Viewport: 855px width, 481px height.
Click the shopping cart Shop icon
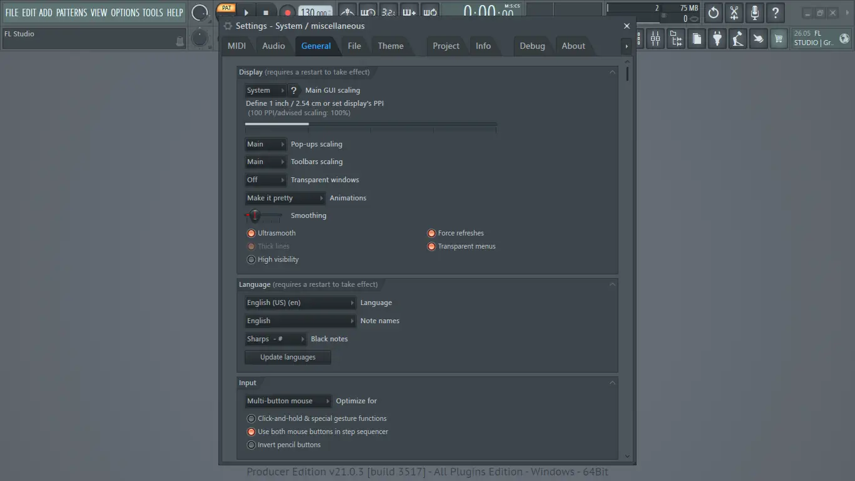click(x=778, y=38)
